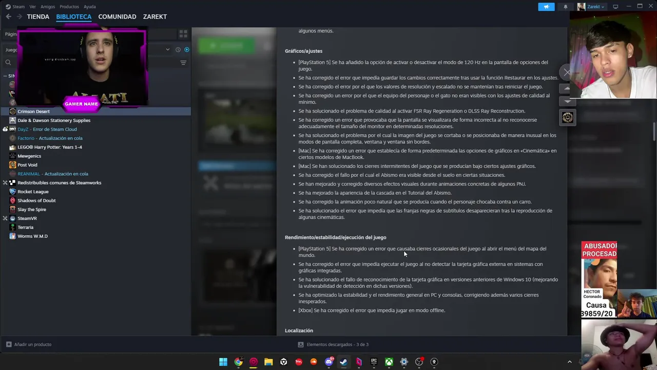
Task: Switch to the BIBLIOTECA tab
Action: pyautogui.click(x=74, y=16)
